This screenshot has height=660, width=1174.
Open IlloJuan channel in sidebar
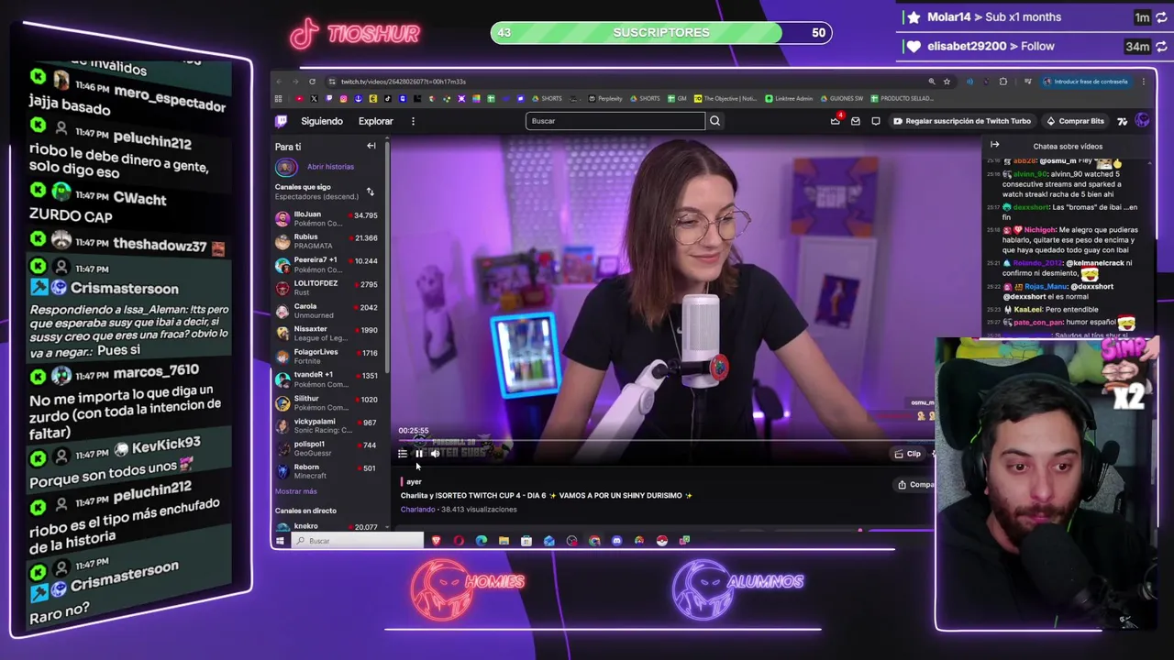click(327, 218)
